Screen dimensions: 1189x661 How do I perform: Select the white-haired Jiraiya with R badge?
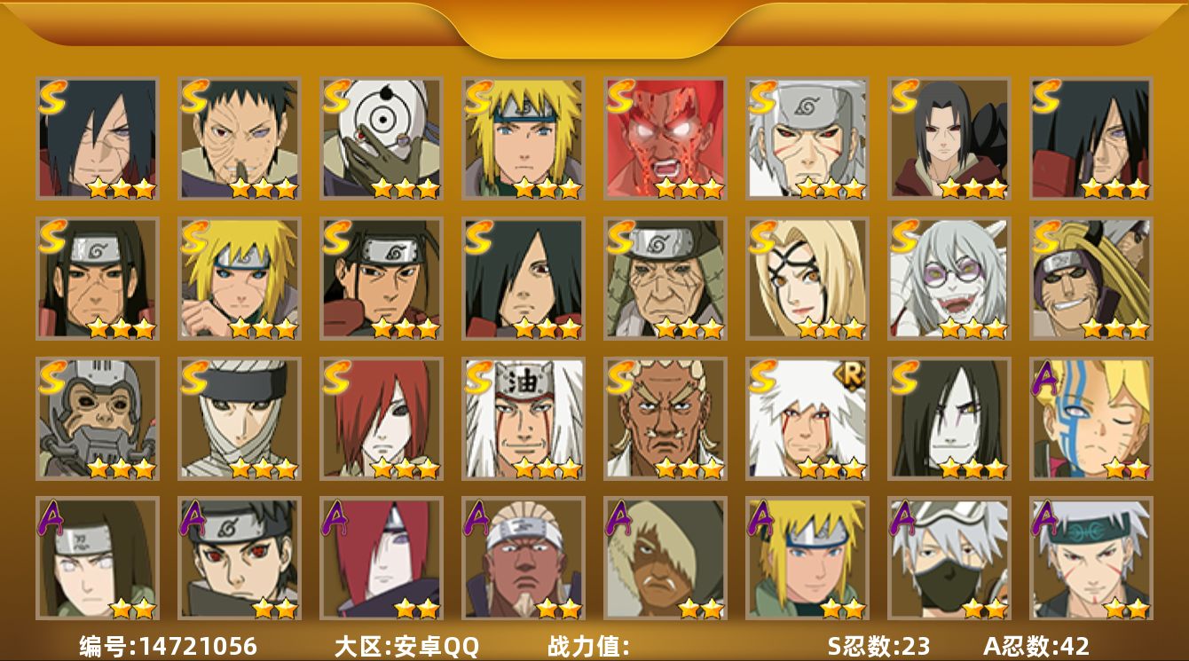[x=807, y=418]
